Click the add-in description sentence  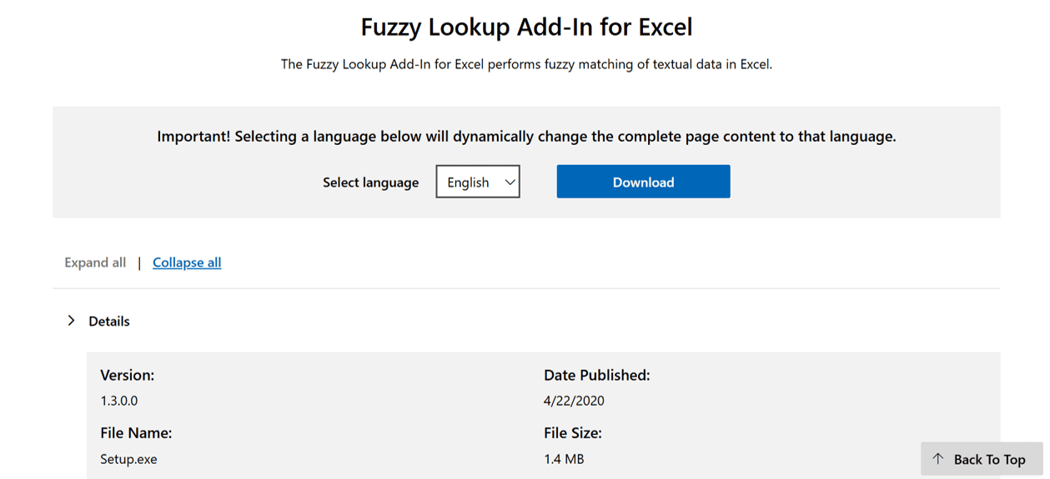click(526, 64)
